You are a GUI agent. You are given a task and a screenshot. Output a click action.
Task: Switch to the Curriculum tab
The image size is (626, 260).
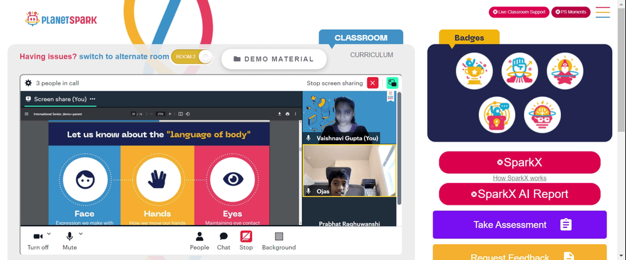pos(372,55)
